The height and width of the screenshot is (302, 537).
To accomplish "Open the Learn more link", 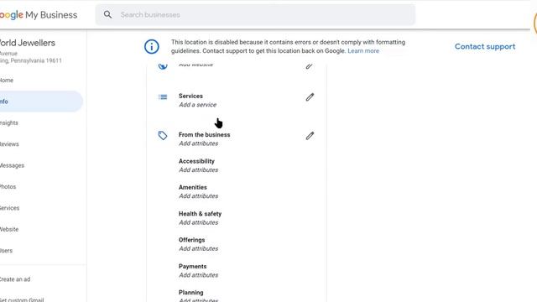I will click(x=363, y=50).
